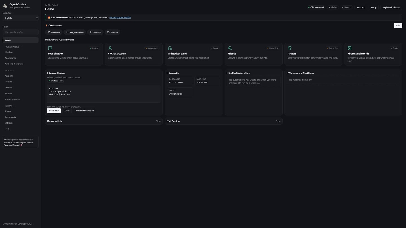The width and height of the screenshot is (406, 228).
Task: Focus the Search input field
Action: click(x=21, y=32)
